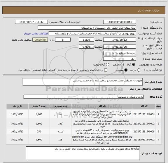Image resolution: width=168 pixels, height=163 pixels.
Task: Select the خدمت radio button
Action: tap(122, 65)
